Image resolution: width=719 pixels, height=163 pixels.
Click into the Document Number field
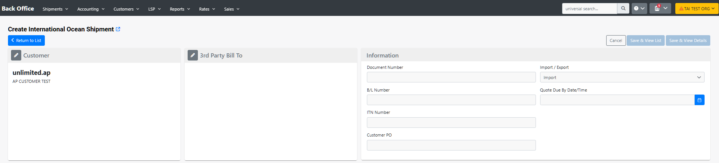[451, 77]
